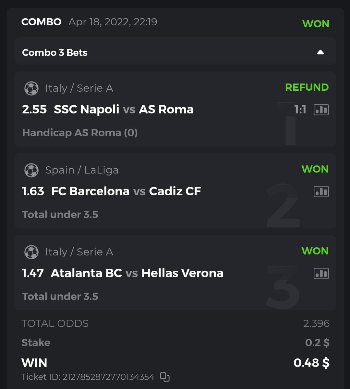Click the Combo 3 Bets header label

coord(54,53)
